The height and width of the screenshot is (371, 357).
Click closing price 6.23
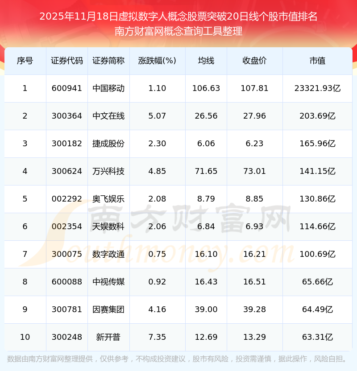pos(254,144)
